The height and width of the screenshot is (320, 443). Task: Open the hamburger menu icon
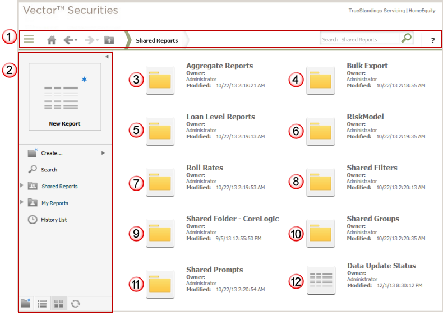coord(29,39)
